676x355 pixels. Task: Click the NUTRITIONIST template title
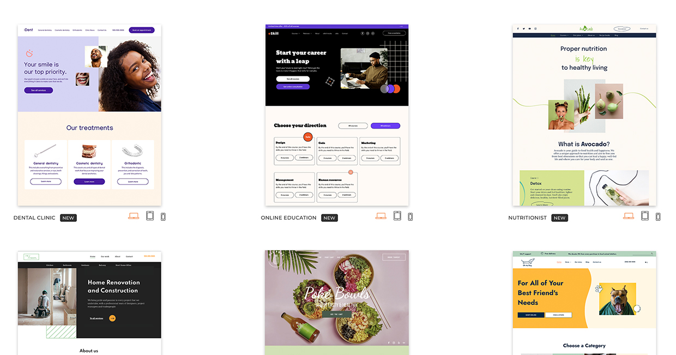coord(527,218)
